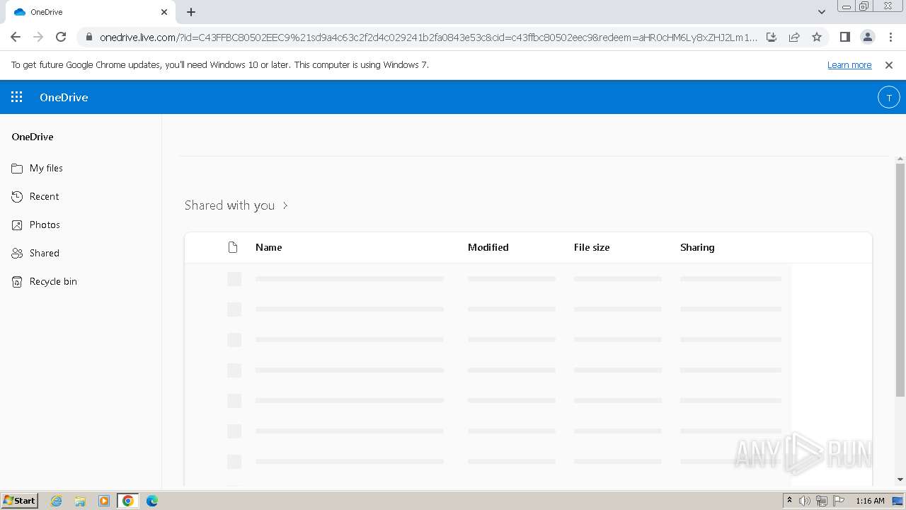Open the volume control in tray
Viewport: 906px width, 510px height.
805,501
